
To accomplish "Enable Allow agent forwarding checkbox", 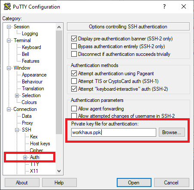I will coord(74,109).
